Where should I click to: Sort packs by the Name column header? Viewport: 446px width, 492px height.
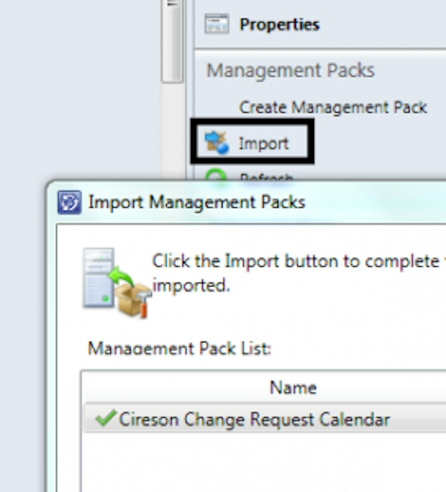point(292,387)
